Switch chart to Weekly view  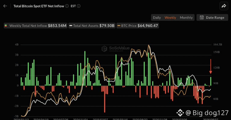point(170,18)
